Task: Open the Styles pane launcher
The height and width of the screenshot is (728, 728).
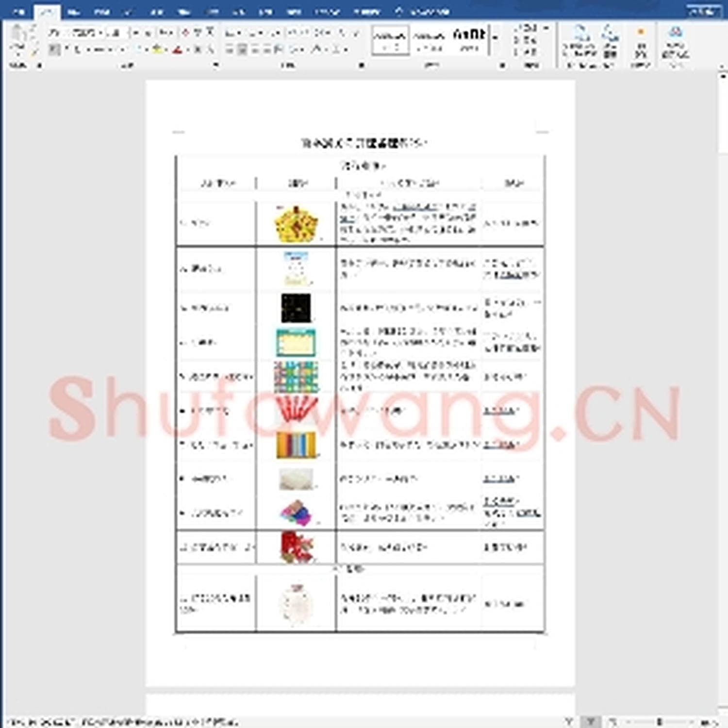Action: point(503,65)
